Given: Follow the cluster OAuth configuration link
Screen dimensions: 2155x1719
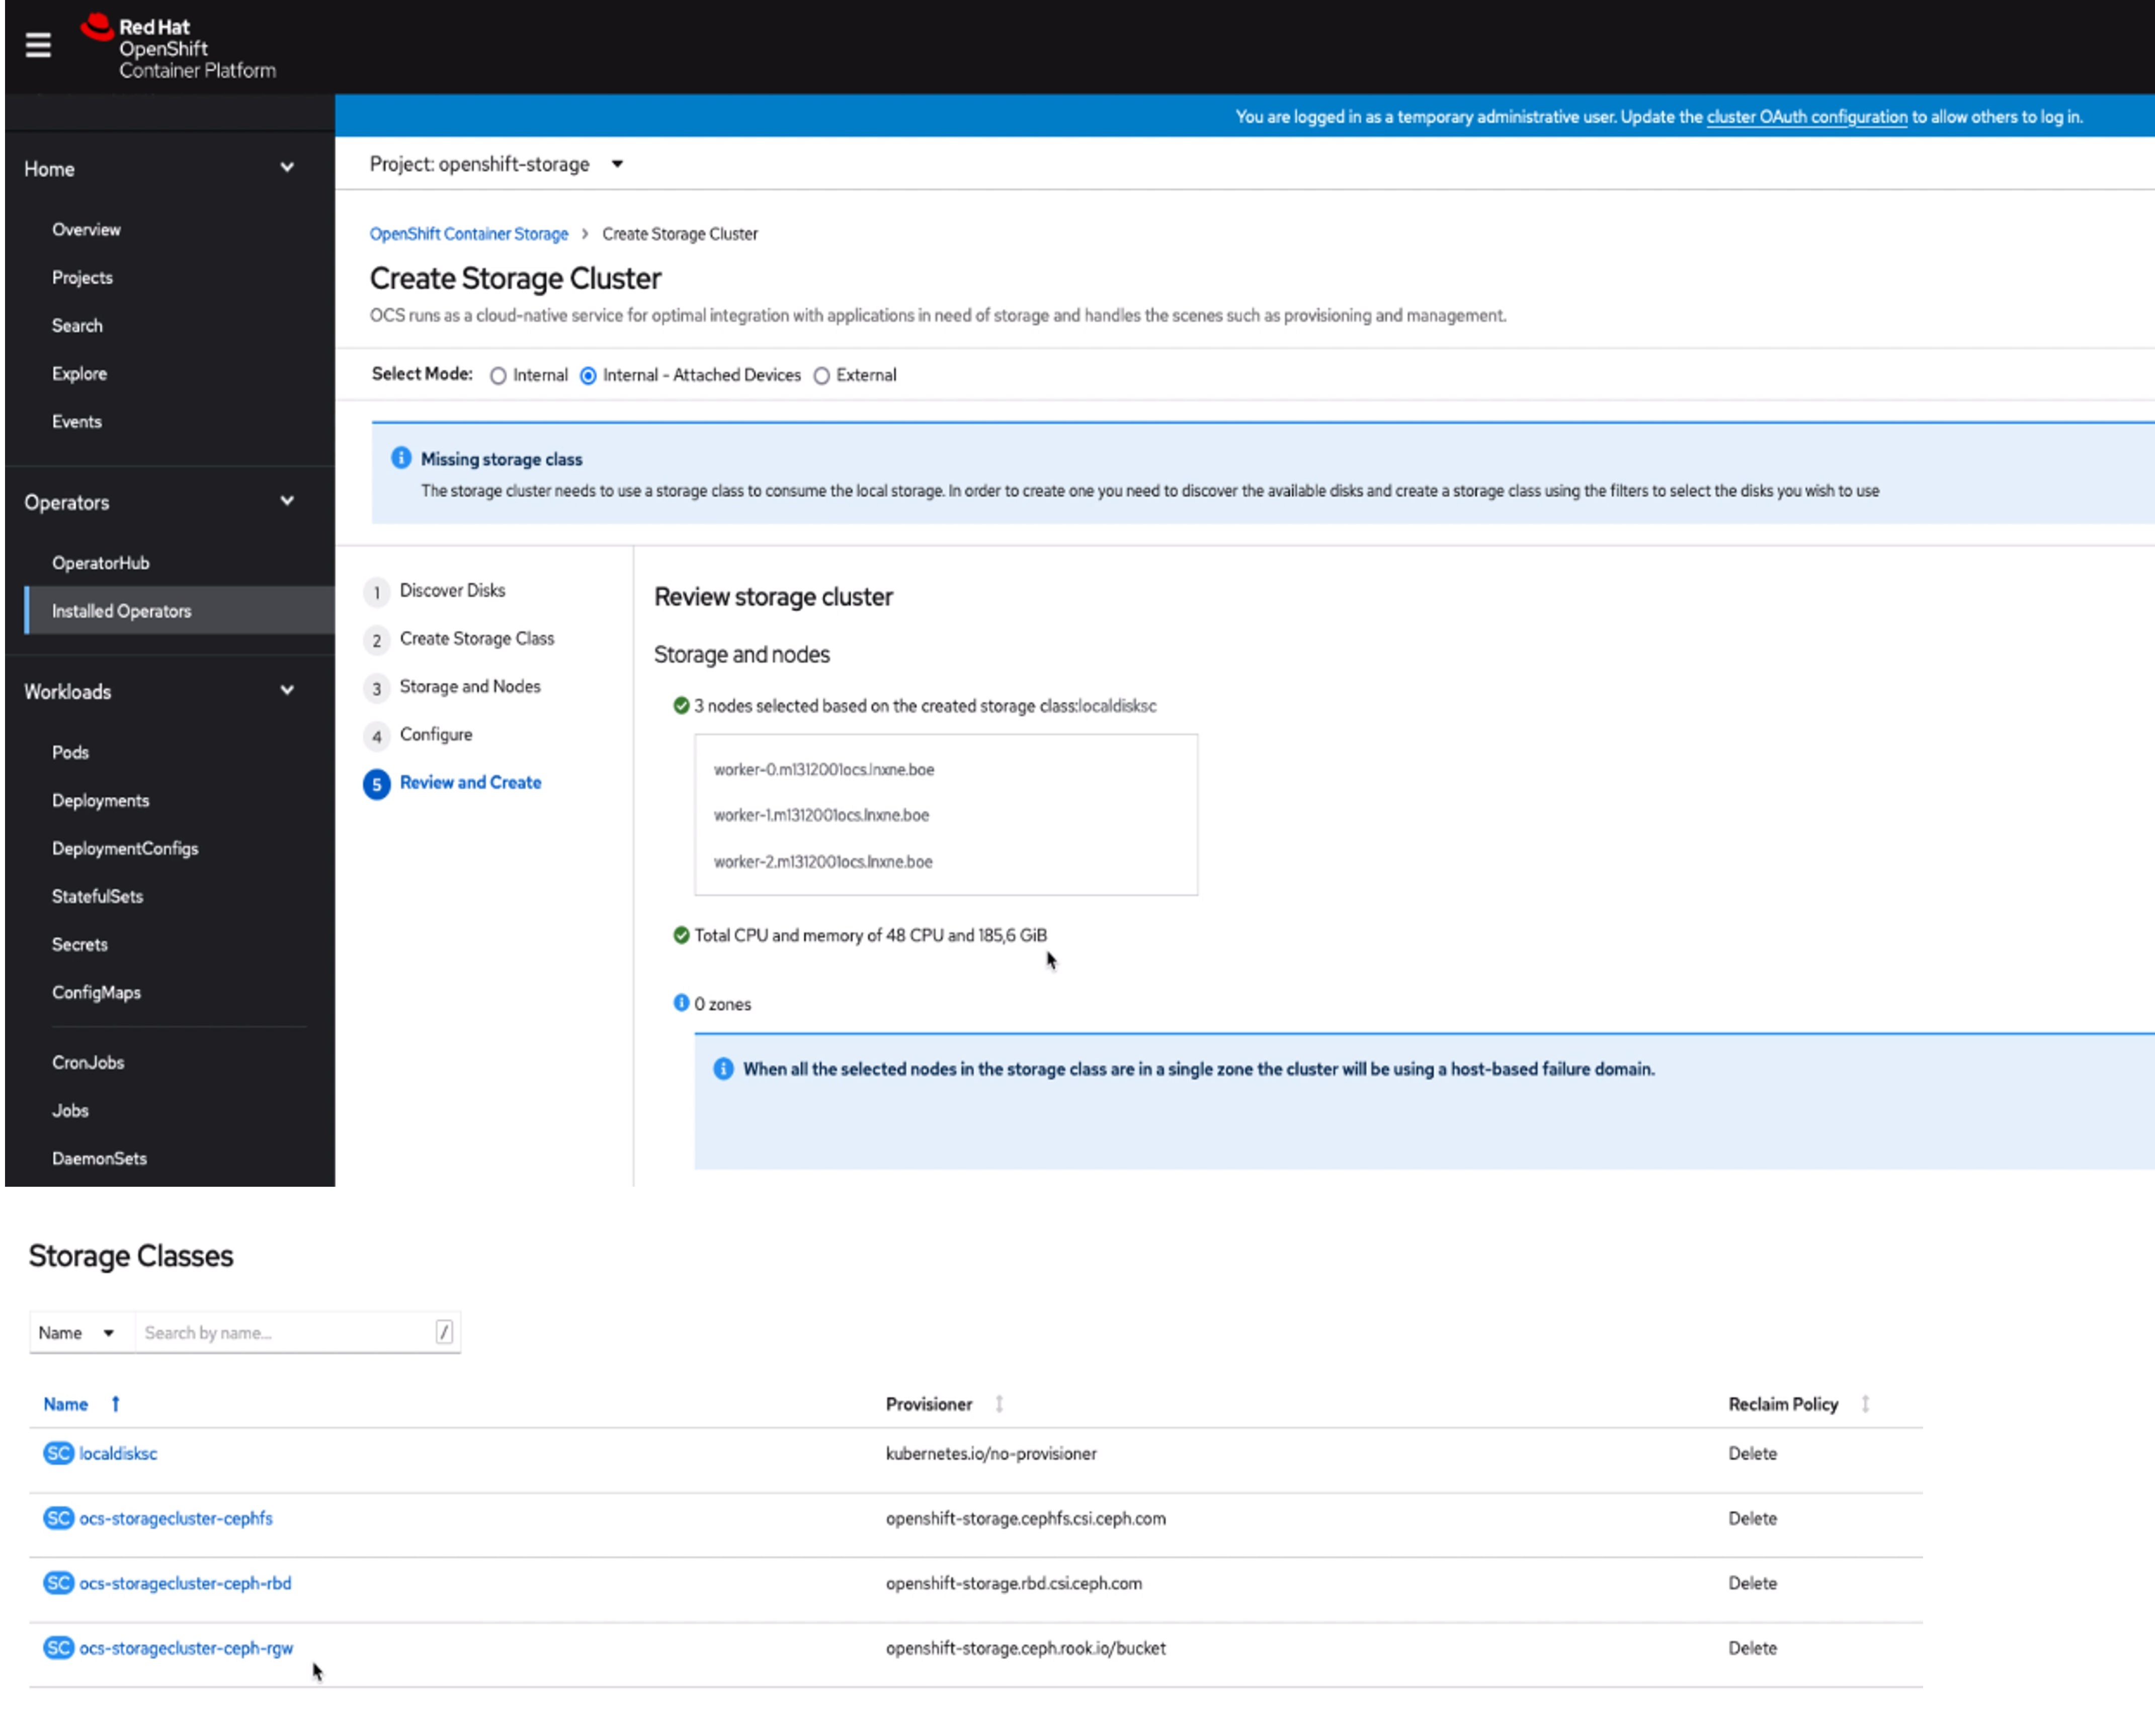Looking at the screenshot, I should (1806, 117).
